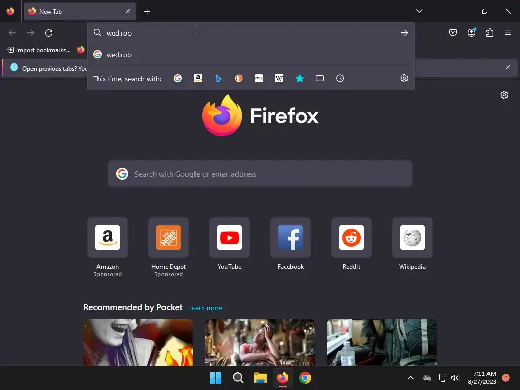
Task: Open Firefox View in the tab bar
Action: pos(10,11)
